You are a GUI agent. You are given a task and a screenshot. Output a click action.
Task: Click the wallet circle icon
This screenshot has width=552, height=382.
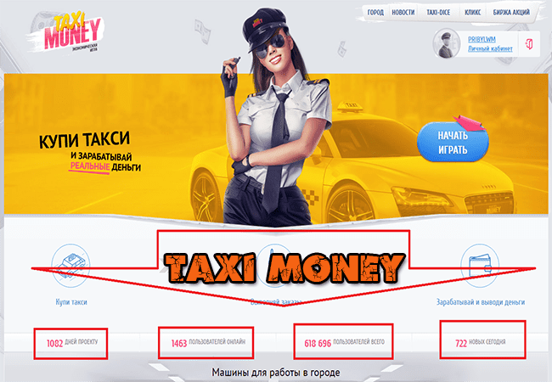coord(480,266)
